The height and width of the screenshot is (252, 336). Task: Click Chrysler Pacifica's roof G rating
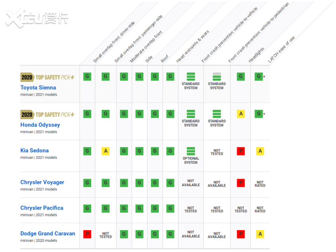point(155,208)
